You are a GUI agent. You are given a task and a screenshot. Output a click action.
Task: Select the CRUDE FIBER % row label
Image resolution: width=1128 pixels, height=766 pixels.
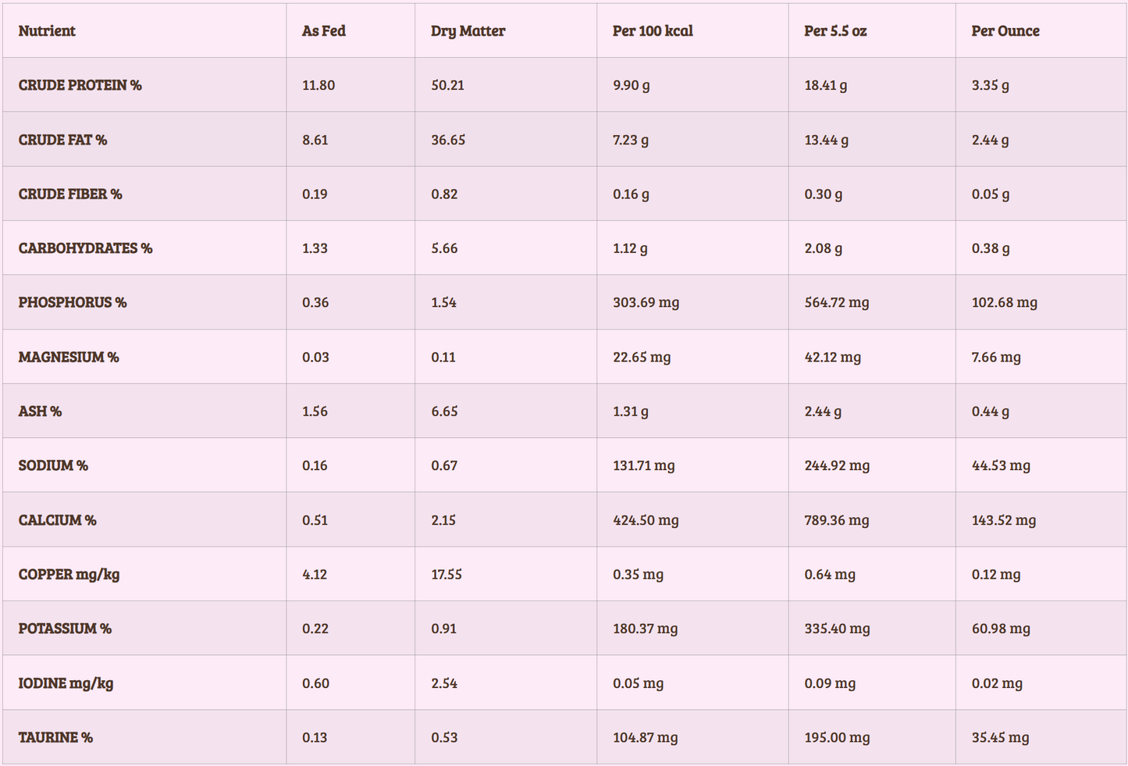(x=70, y=194)
